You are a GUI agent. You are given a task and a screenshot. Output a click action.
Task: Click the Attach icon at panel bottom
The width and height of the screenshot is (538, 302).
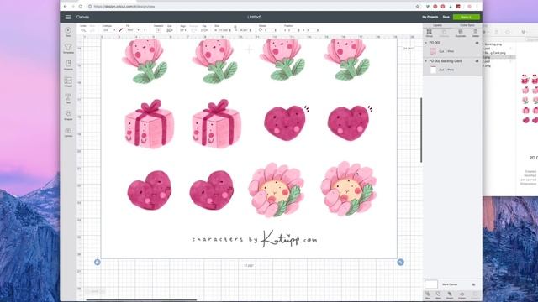click(450, 295)
